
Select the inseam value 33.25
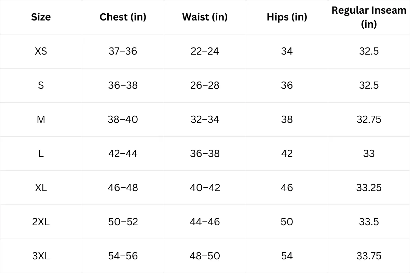coord(369,188)
